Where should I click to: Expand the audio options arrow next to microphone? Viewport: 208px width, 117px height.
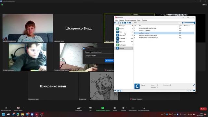pos(11,108)
